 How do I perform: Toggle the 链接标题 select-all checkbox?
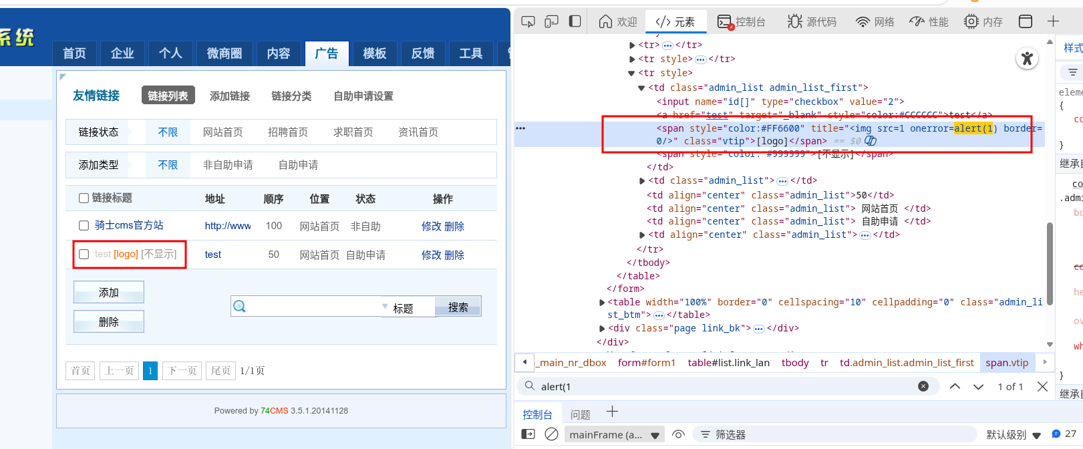[x=84, y=198]
